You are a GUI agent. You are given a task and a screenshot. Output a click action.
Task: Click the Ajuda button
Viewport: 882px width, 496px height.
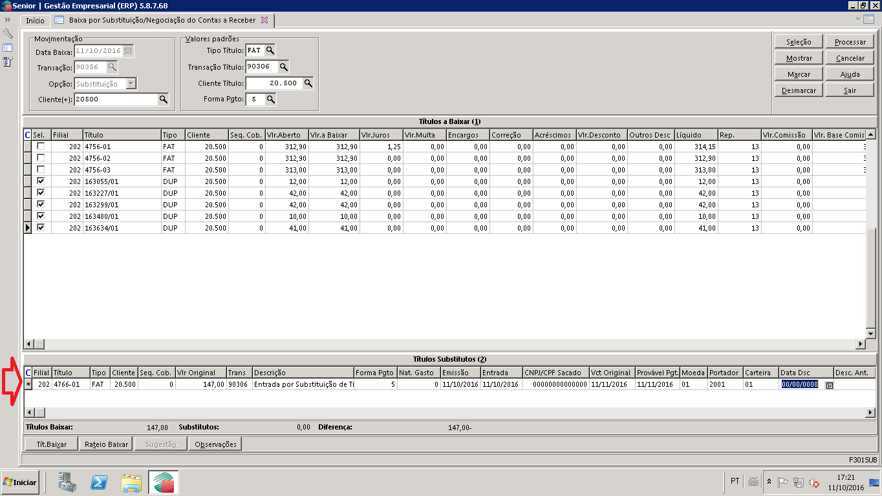(x=850, y=74)
